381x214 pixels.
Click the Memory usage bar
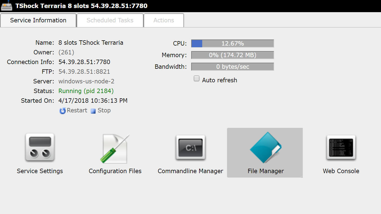point(233,55)
